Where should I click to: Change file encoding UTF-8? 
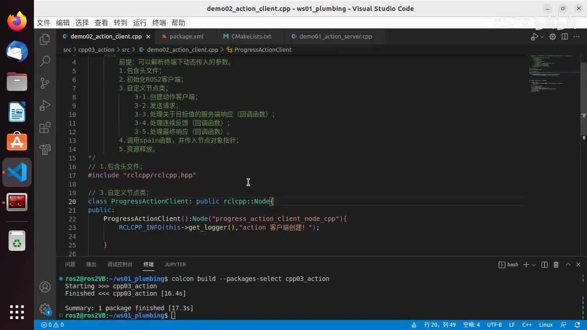click(x=494, y=325)
